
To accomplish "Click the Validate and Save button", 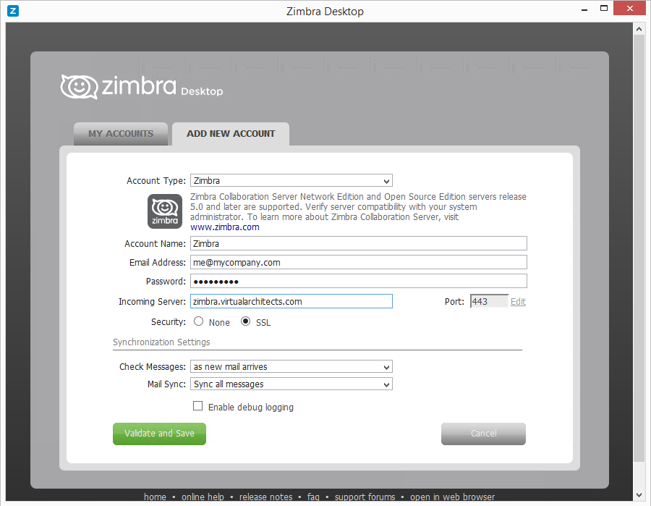I will 159,434.
